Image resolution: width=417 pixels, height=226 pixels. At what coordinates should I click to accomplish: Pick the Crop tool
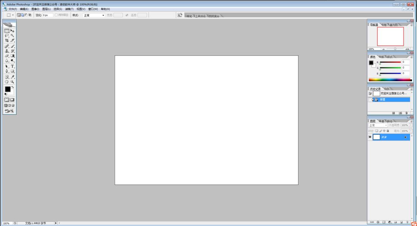7,40
